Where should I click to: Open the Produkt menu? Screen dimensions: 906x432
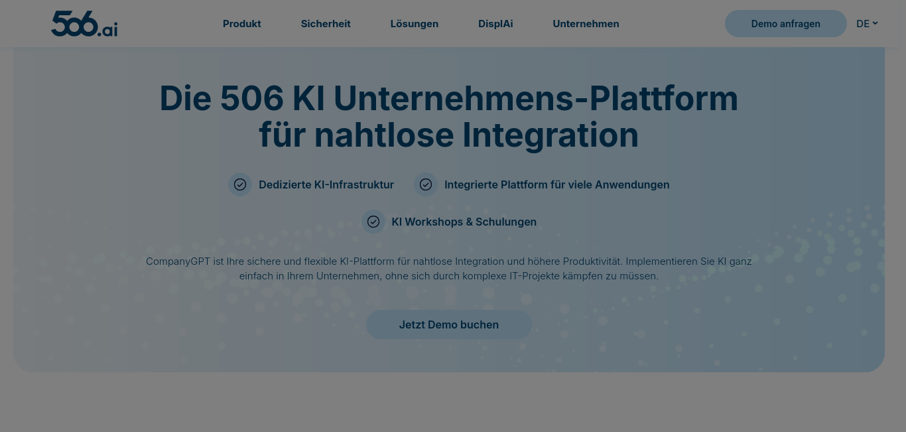tap(242, 24)
